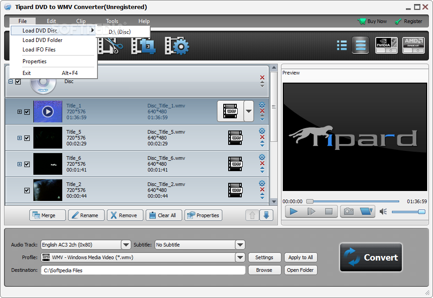The image size is (433, 298).
Task: Uncheck the Title_1 checkbox
Action: 27,112
